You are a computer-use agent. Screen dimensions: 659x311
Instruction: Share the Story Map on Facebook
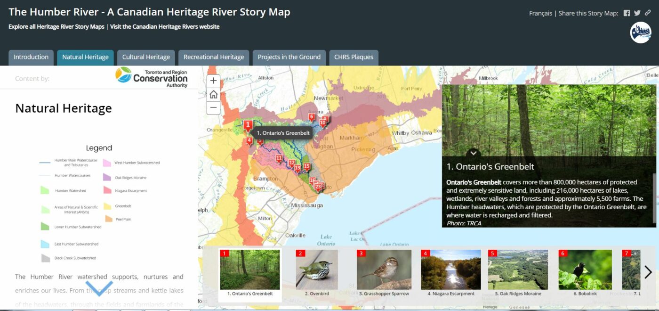[x=627, y=13]
